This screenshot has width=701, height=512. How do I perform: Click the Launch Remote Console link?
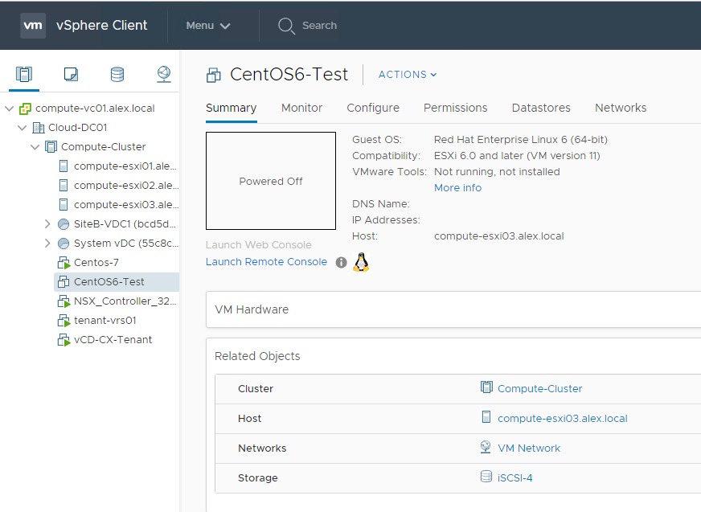point(266,262)
